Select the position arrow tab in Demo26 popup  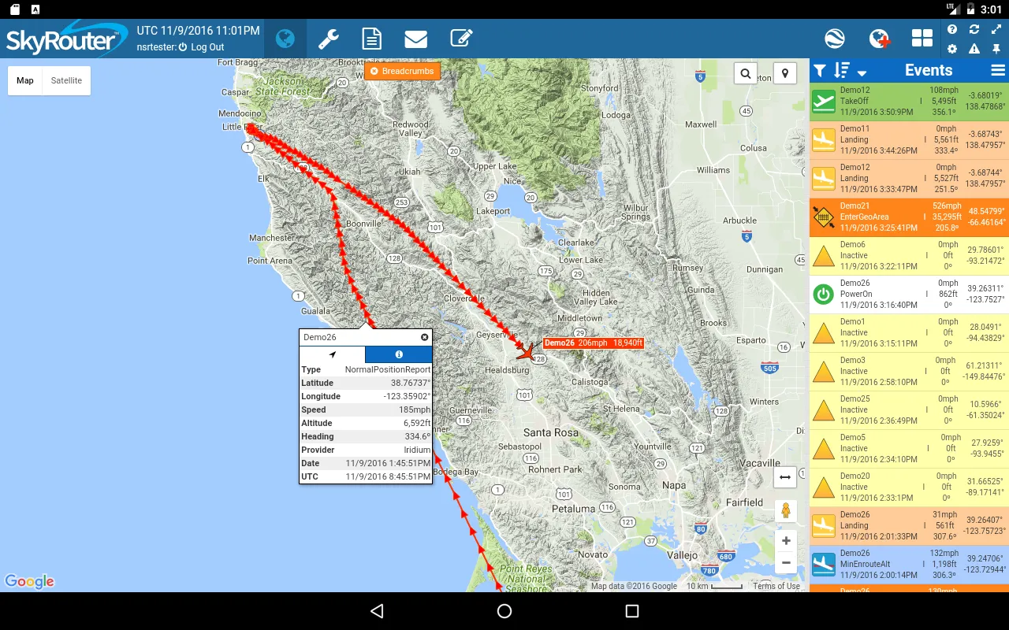[x=333, y=354]
